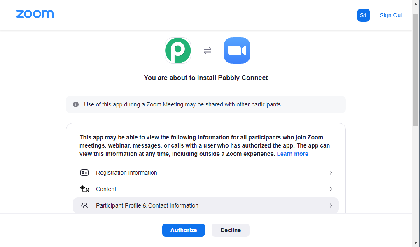Click the Sign Out link
This screenshot has height=247, width=420.
tap(391, 15)
